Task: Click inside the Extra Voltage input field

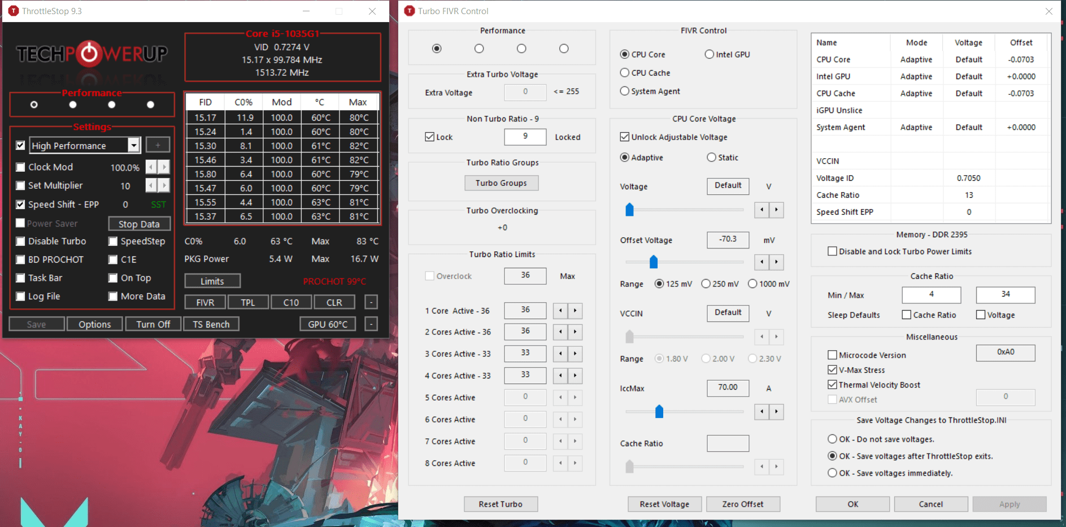Action: [x=525, y=92]
